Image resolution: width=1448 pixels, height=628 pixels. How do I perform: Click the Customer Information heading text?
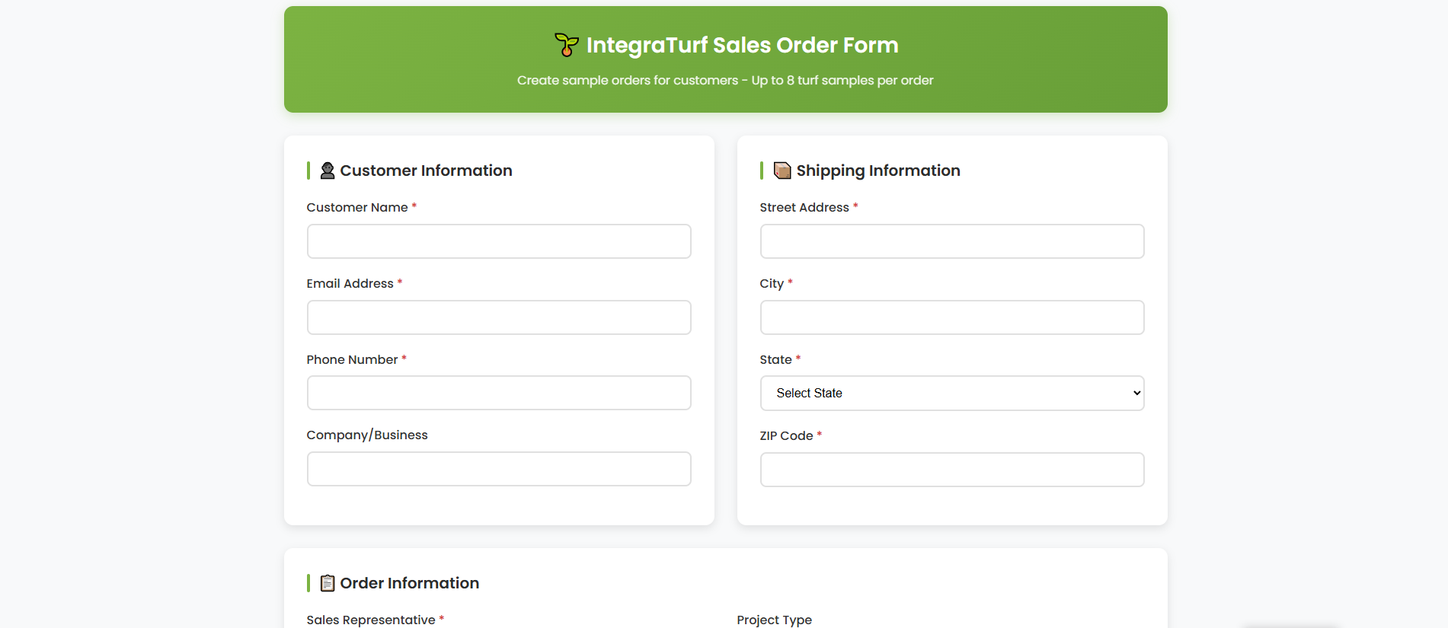(x=426, y=171)
